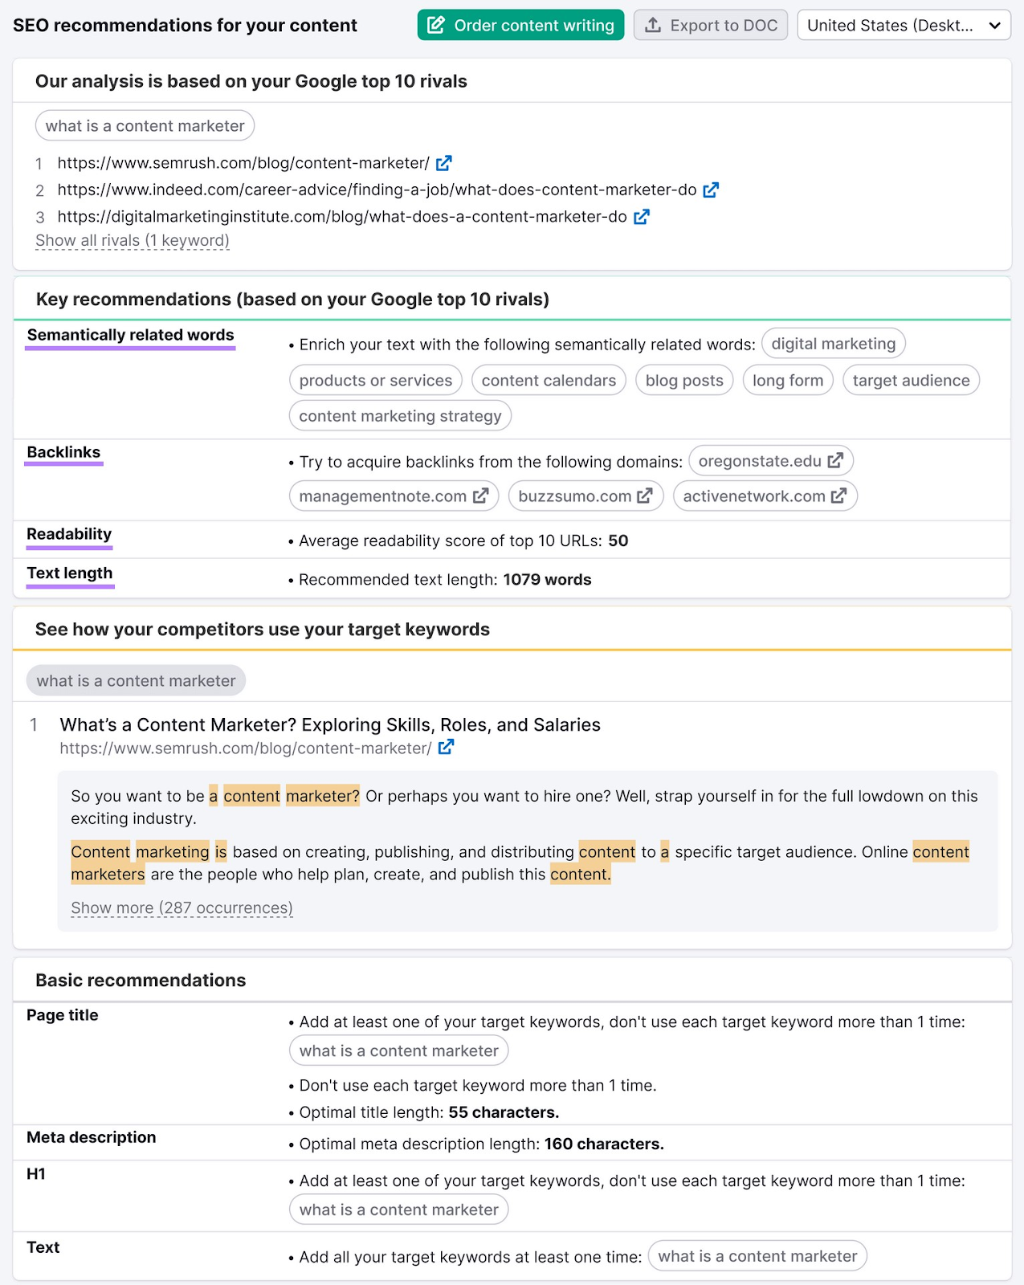
Task: Open competitor article link icon under target keywords
Action: pos(447,747)
